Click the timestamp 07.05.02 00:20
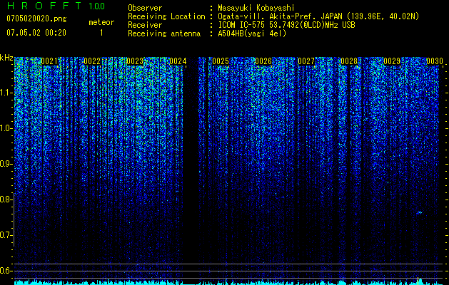The height and width of the screenshot is (285, 449). pos(36,33)
